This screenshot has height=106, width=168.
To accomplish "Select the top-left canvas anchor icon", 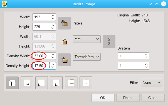I will coord(86,83).
